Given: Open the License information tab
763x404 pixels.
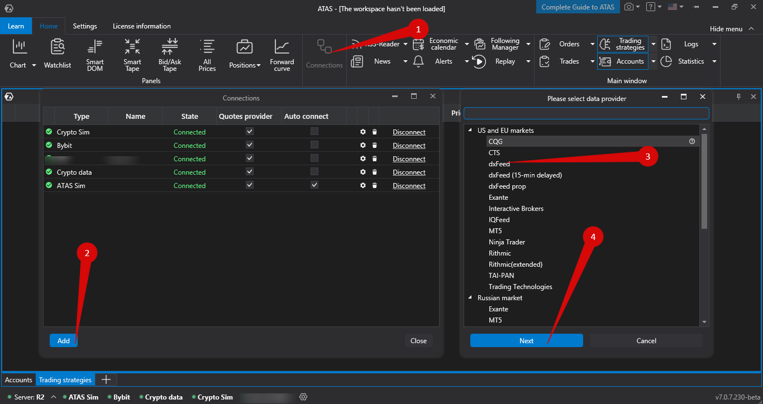Looking at the screenshot, I should click(x=142, y=26).
